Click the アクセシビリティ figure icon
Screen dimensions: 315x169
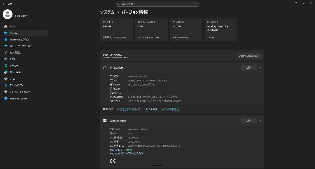pos(6,85)
